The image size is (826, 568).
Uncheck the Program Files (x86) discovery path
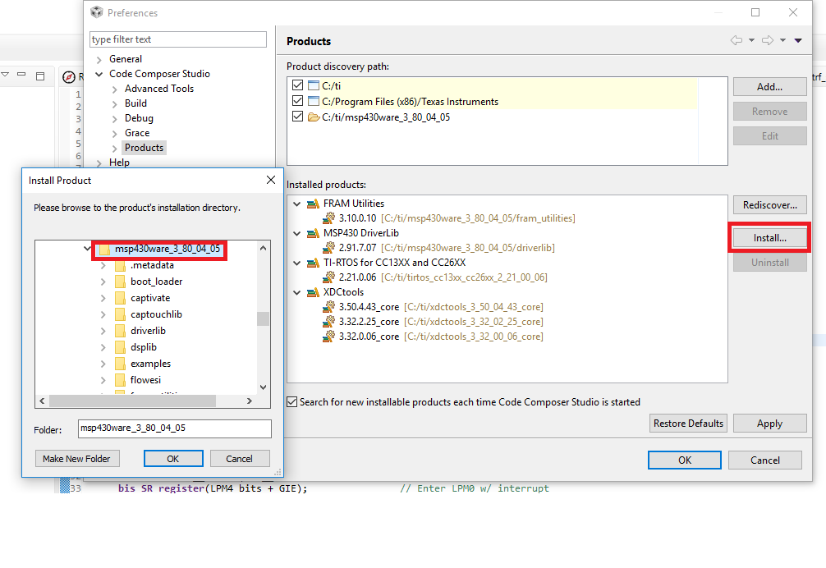(297, 100)
